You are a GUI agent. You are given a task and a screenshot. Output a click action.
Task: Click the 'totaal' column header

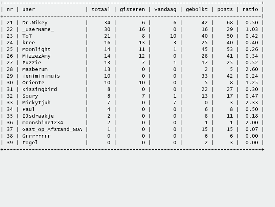tap(101, 9)
